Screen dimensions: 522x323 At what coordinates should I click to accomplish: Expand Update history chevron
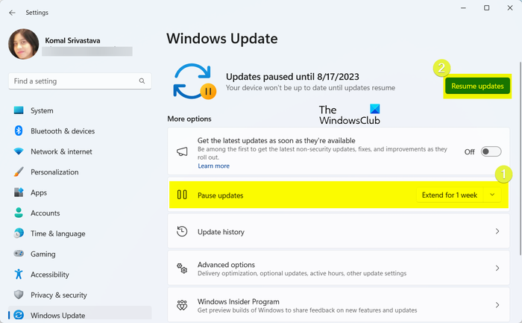[x=497, y=231]
